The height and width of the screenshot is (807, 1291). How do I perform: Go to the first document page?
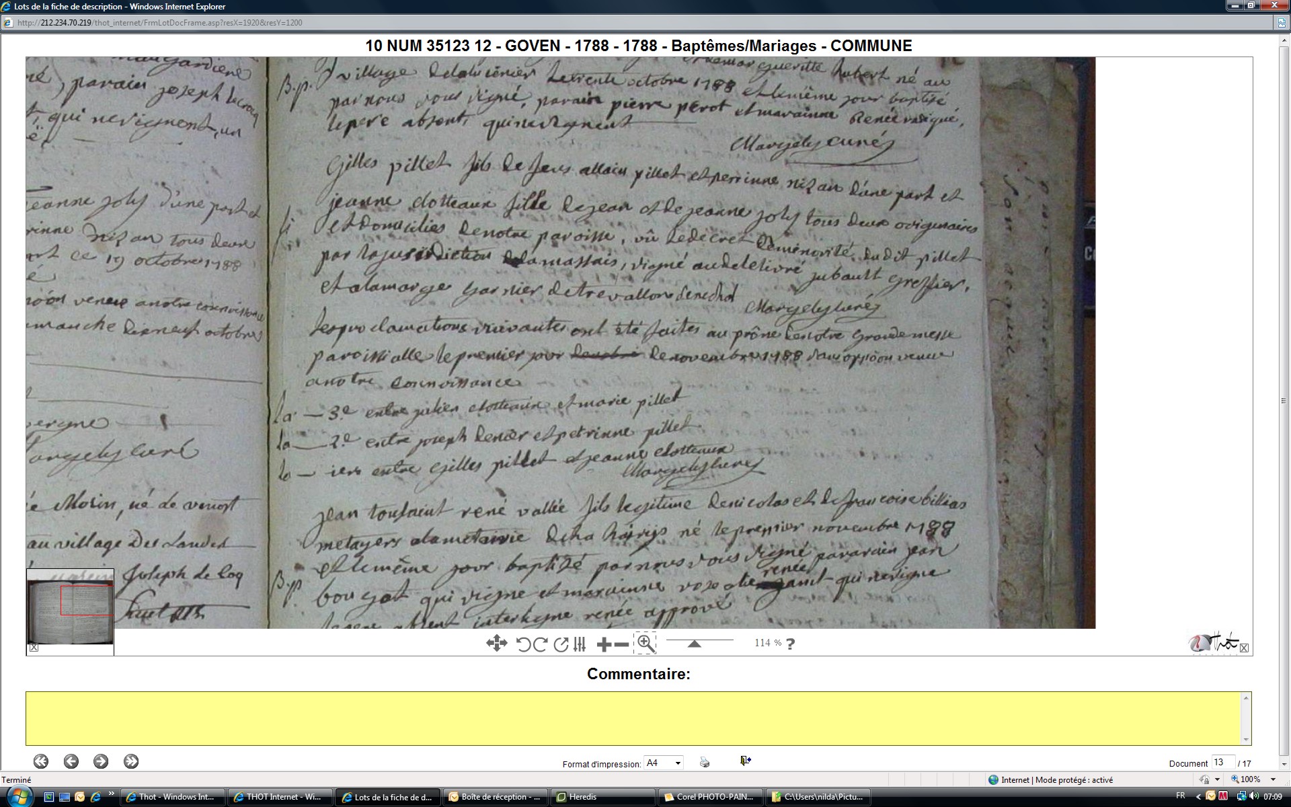point(41,761)
